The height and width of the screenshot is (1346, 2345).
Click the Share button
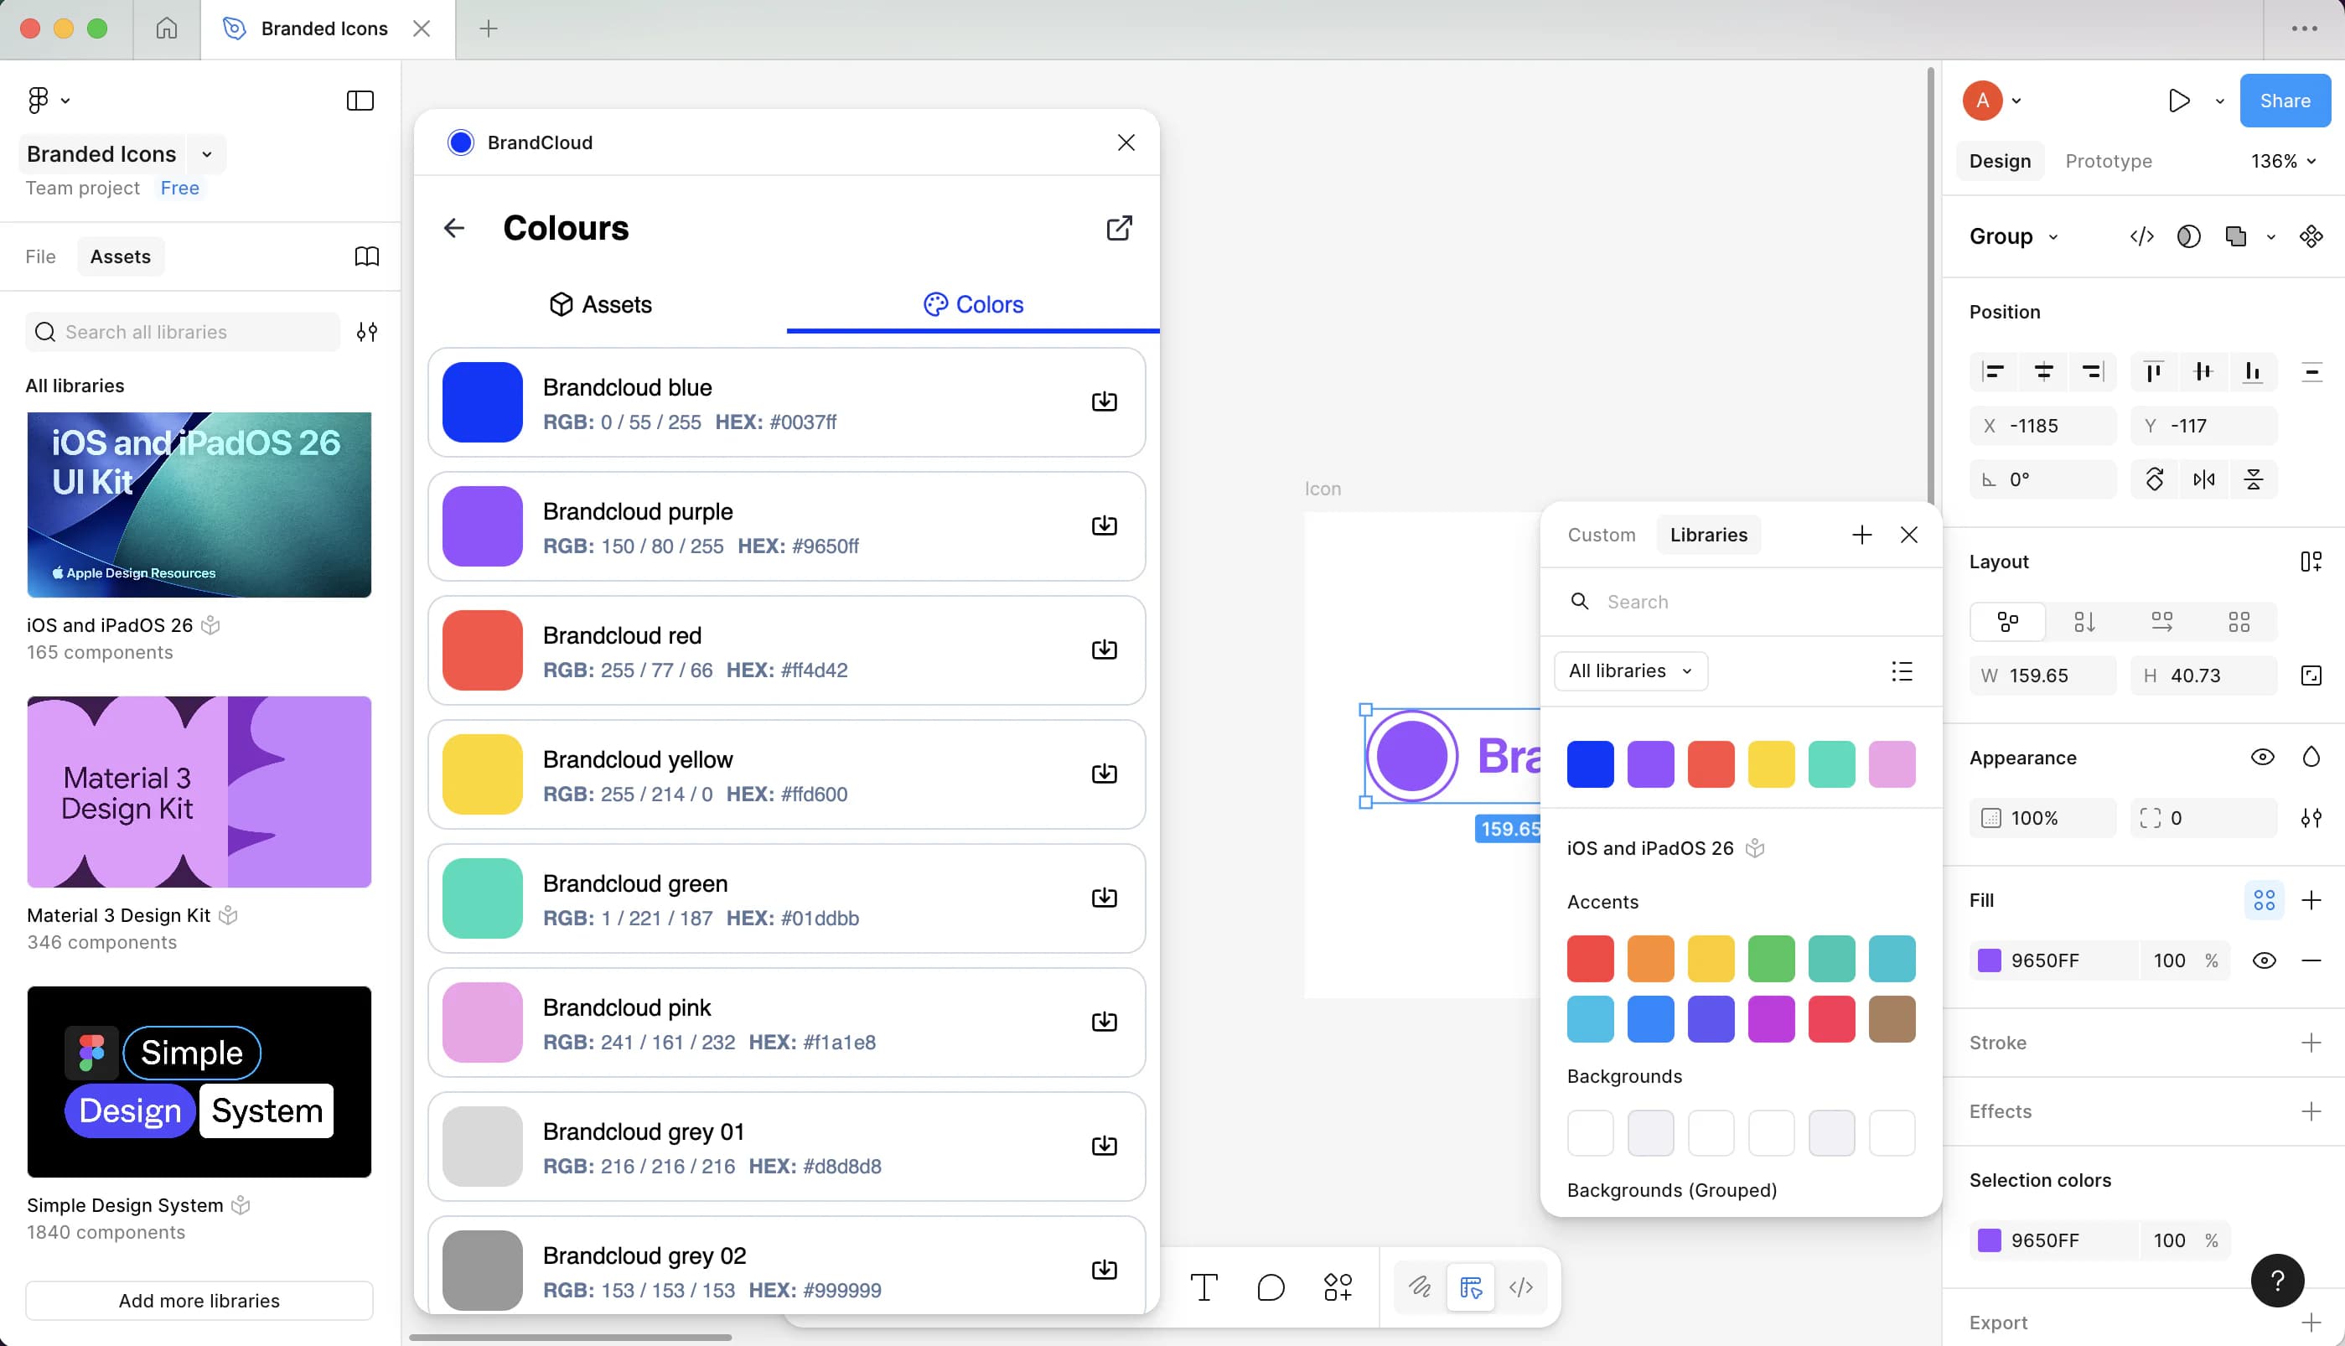point(2285,100)
